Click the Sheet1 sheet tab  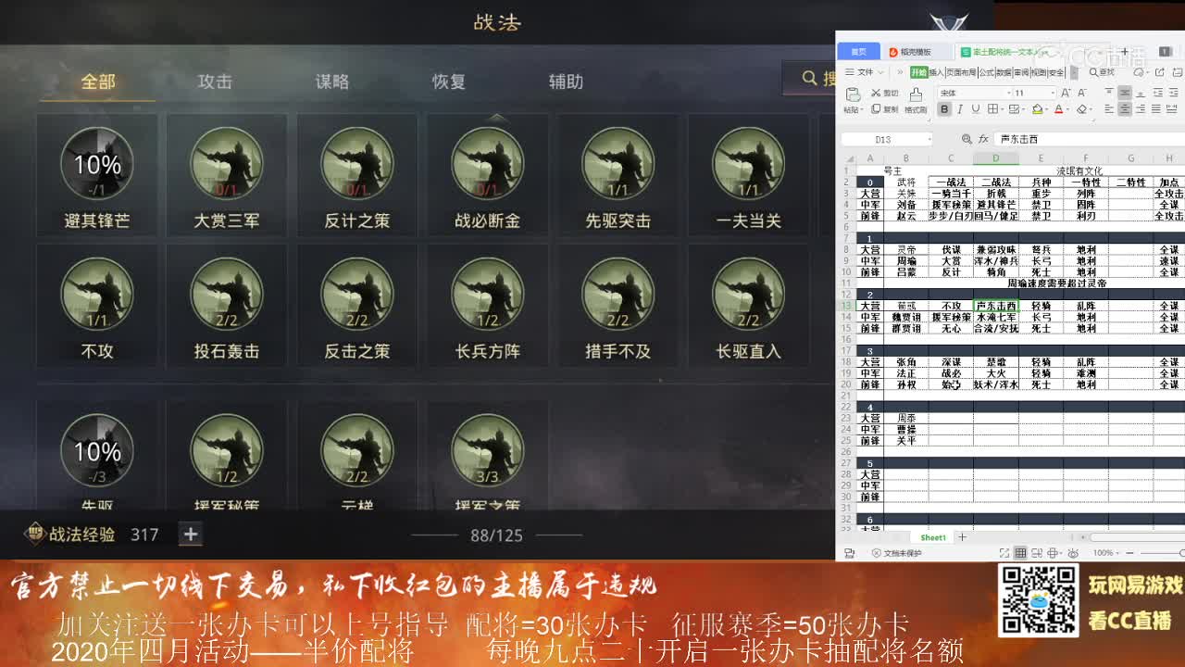point(932,537)
